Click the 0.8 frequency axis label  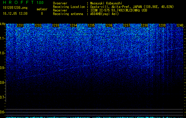click(3, 83)
